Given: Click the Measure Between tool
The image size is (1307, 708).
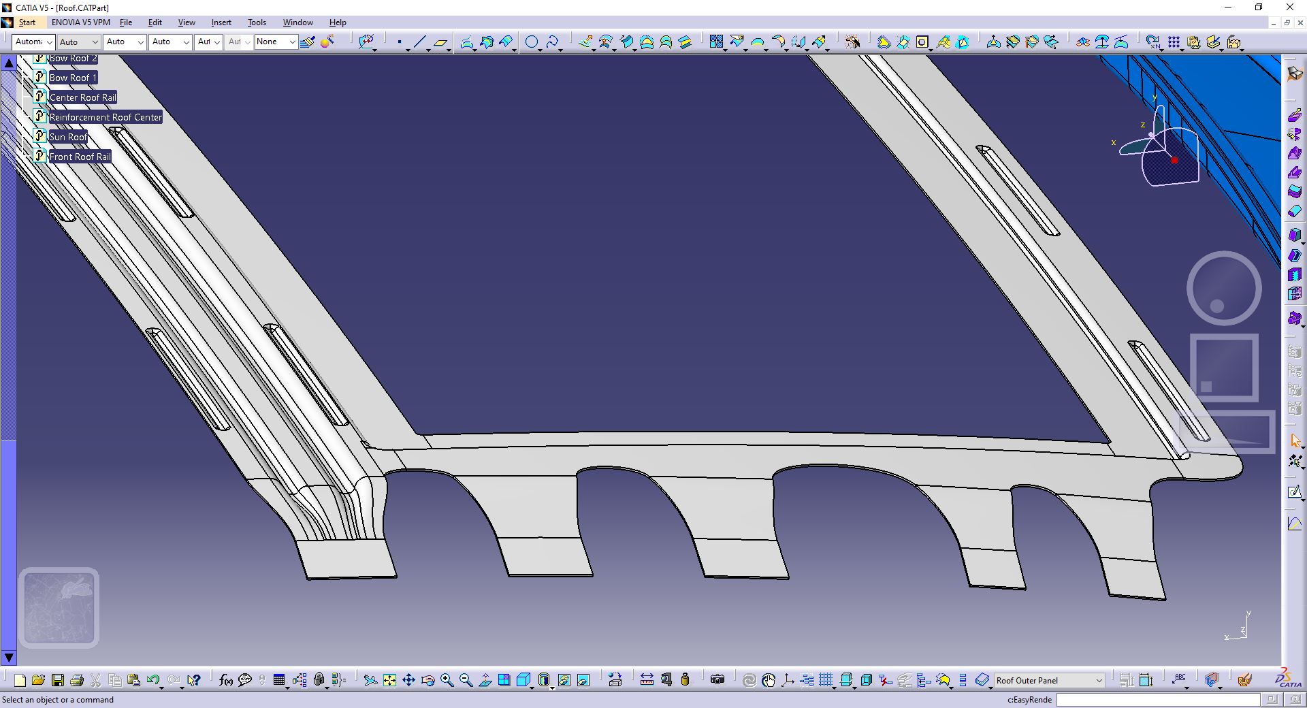Looking at the screenshot, I should pyautogui.click(x=647, y=680).
